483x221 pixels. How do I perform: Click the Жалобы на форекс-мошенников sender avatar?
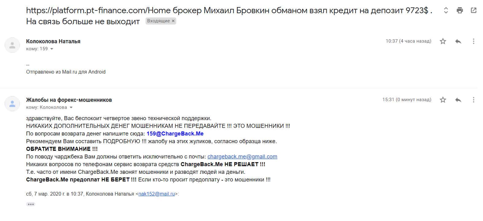[x=12, y=104]
